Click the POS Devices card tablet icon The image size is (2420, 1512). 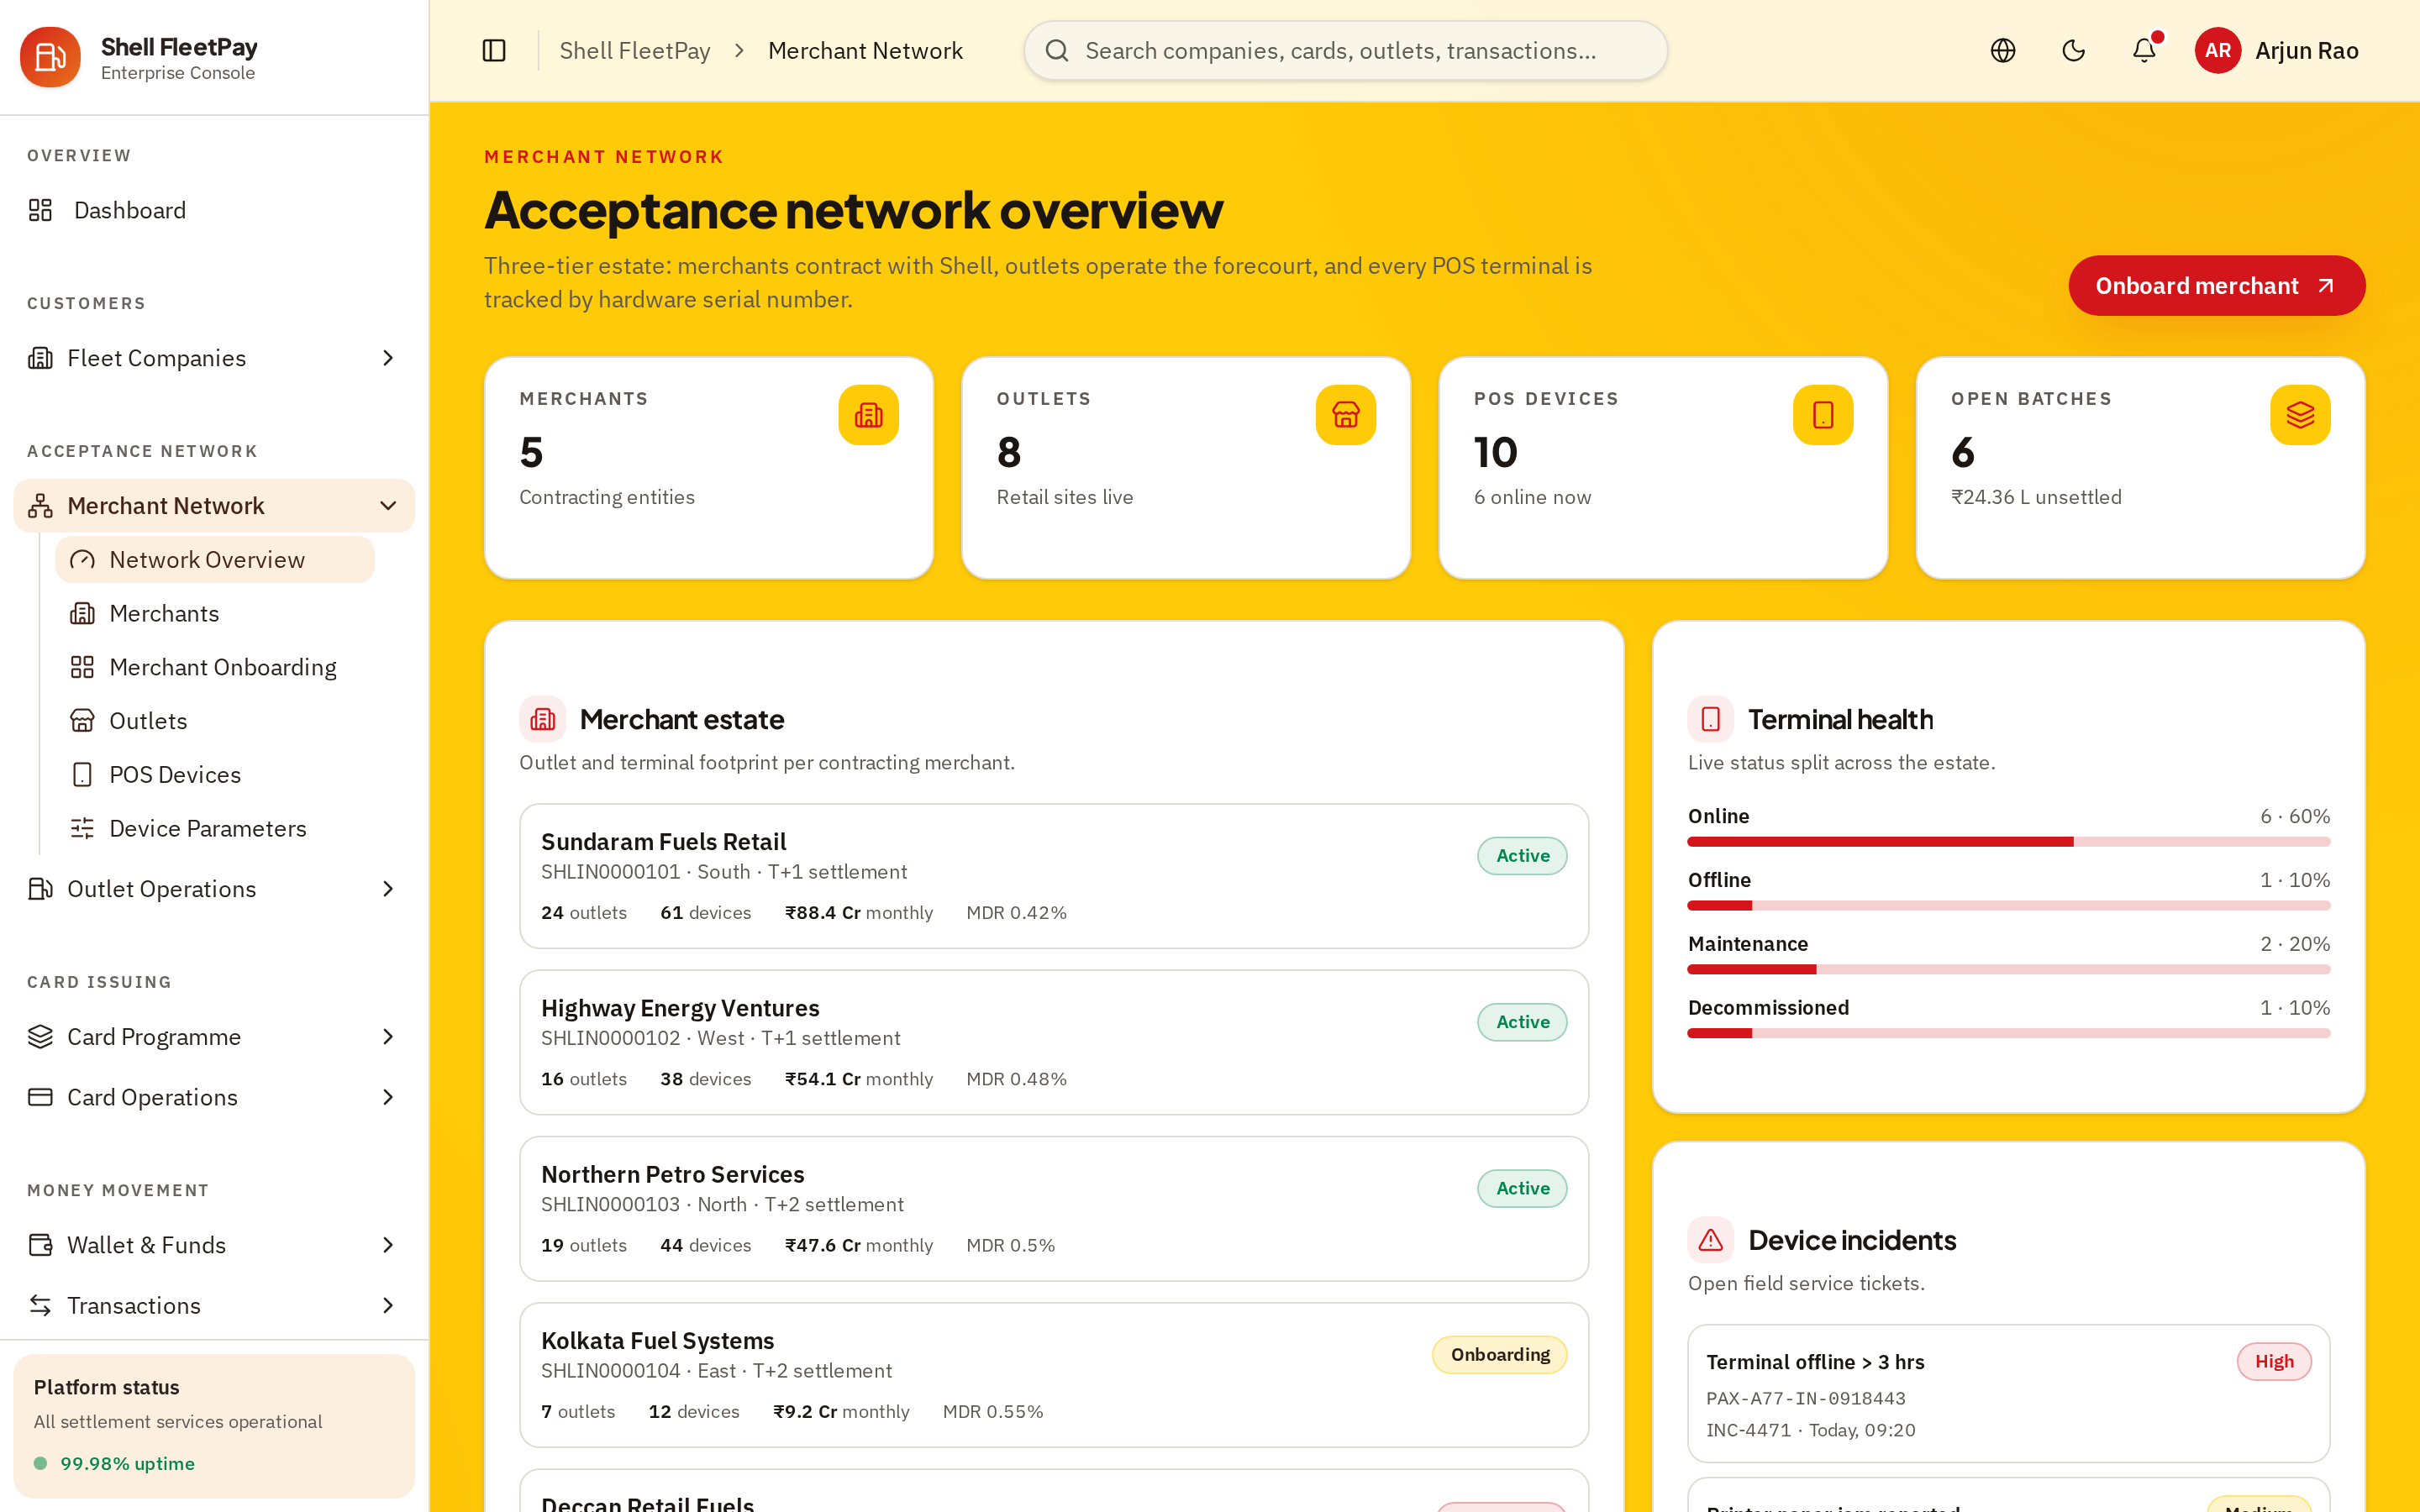click(1822, 415)
